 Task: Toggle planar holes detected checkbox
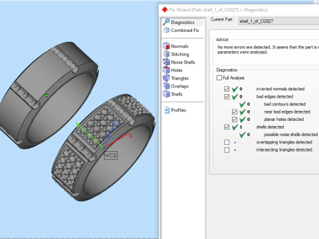(x=235, y=119)
